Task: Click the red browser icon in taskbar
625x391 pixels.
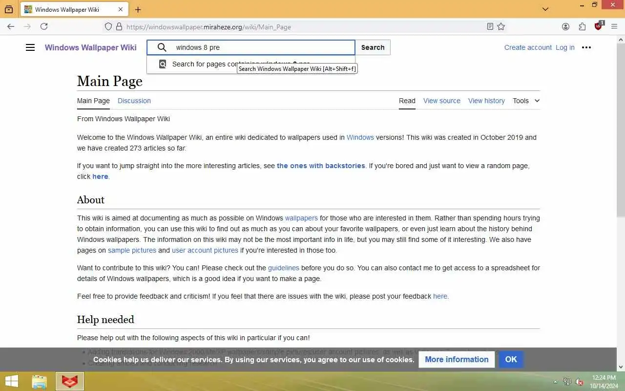Action: (70, 381)
